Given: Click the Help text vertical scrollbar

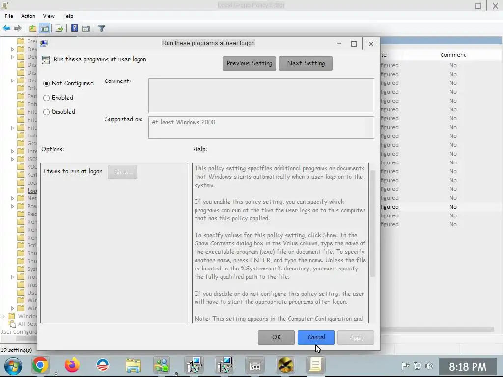Looking at the screenshot, I should pos(372,223).
